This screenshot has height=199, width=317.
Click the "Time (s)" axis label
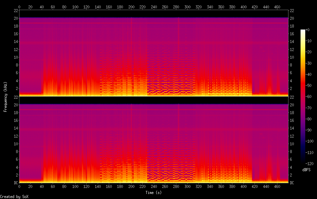coord(154,193)
